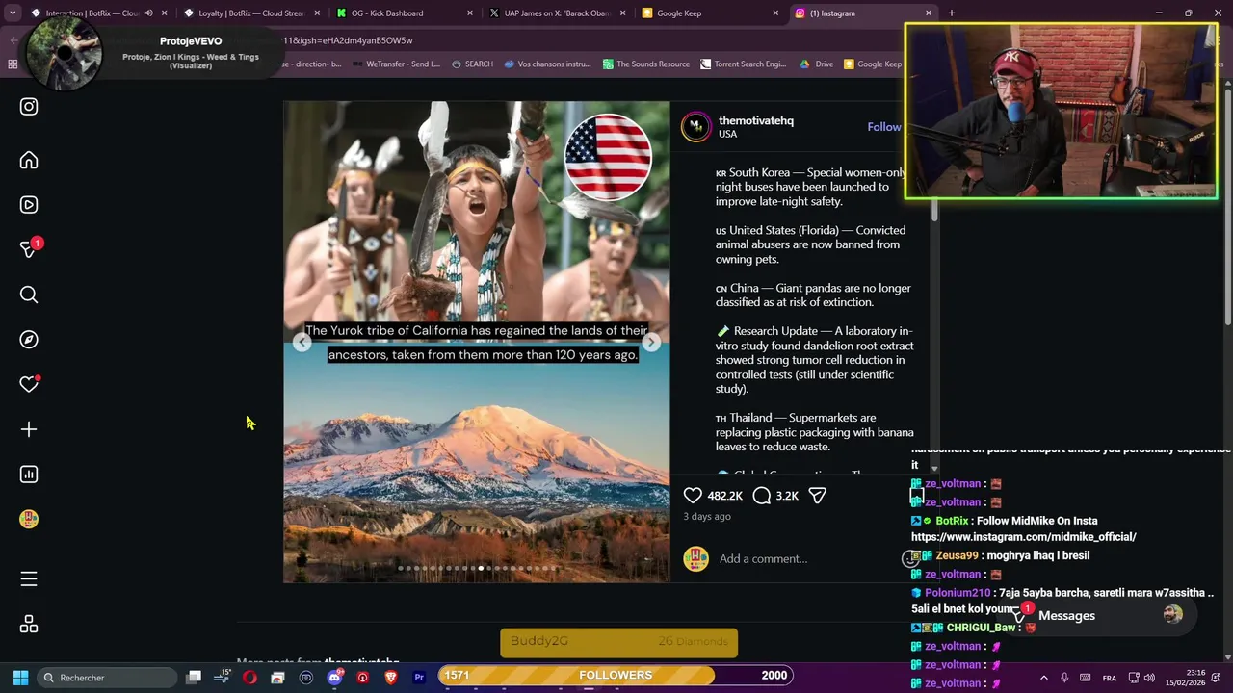Click the followers goal progress bar
Viewport: 1233px width, 693px height.
pyautogui.click(x=616, y=676)
